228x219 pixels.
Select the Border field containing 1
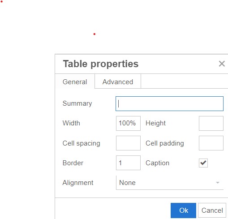pos(128,163)
